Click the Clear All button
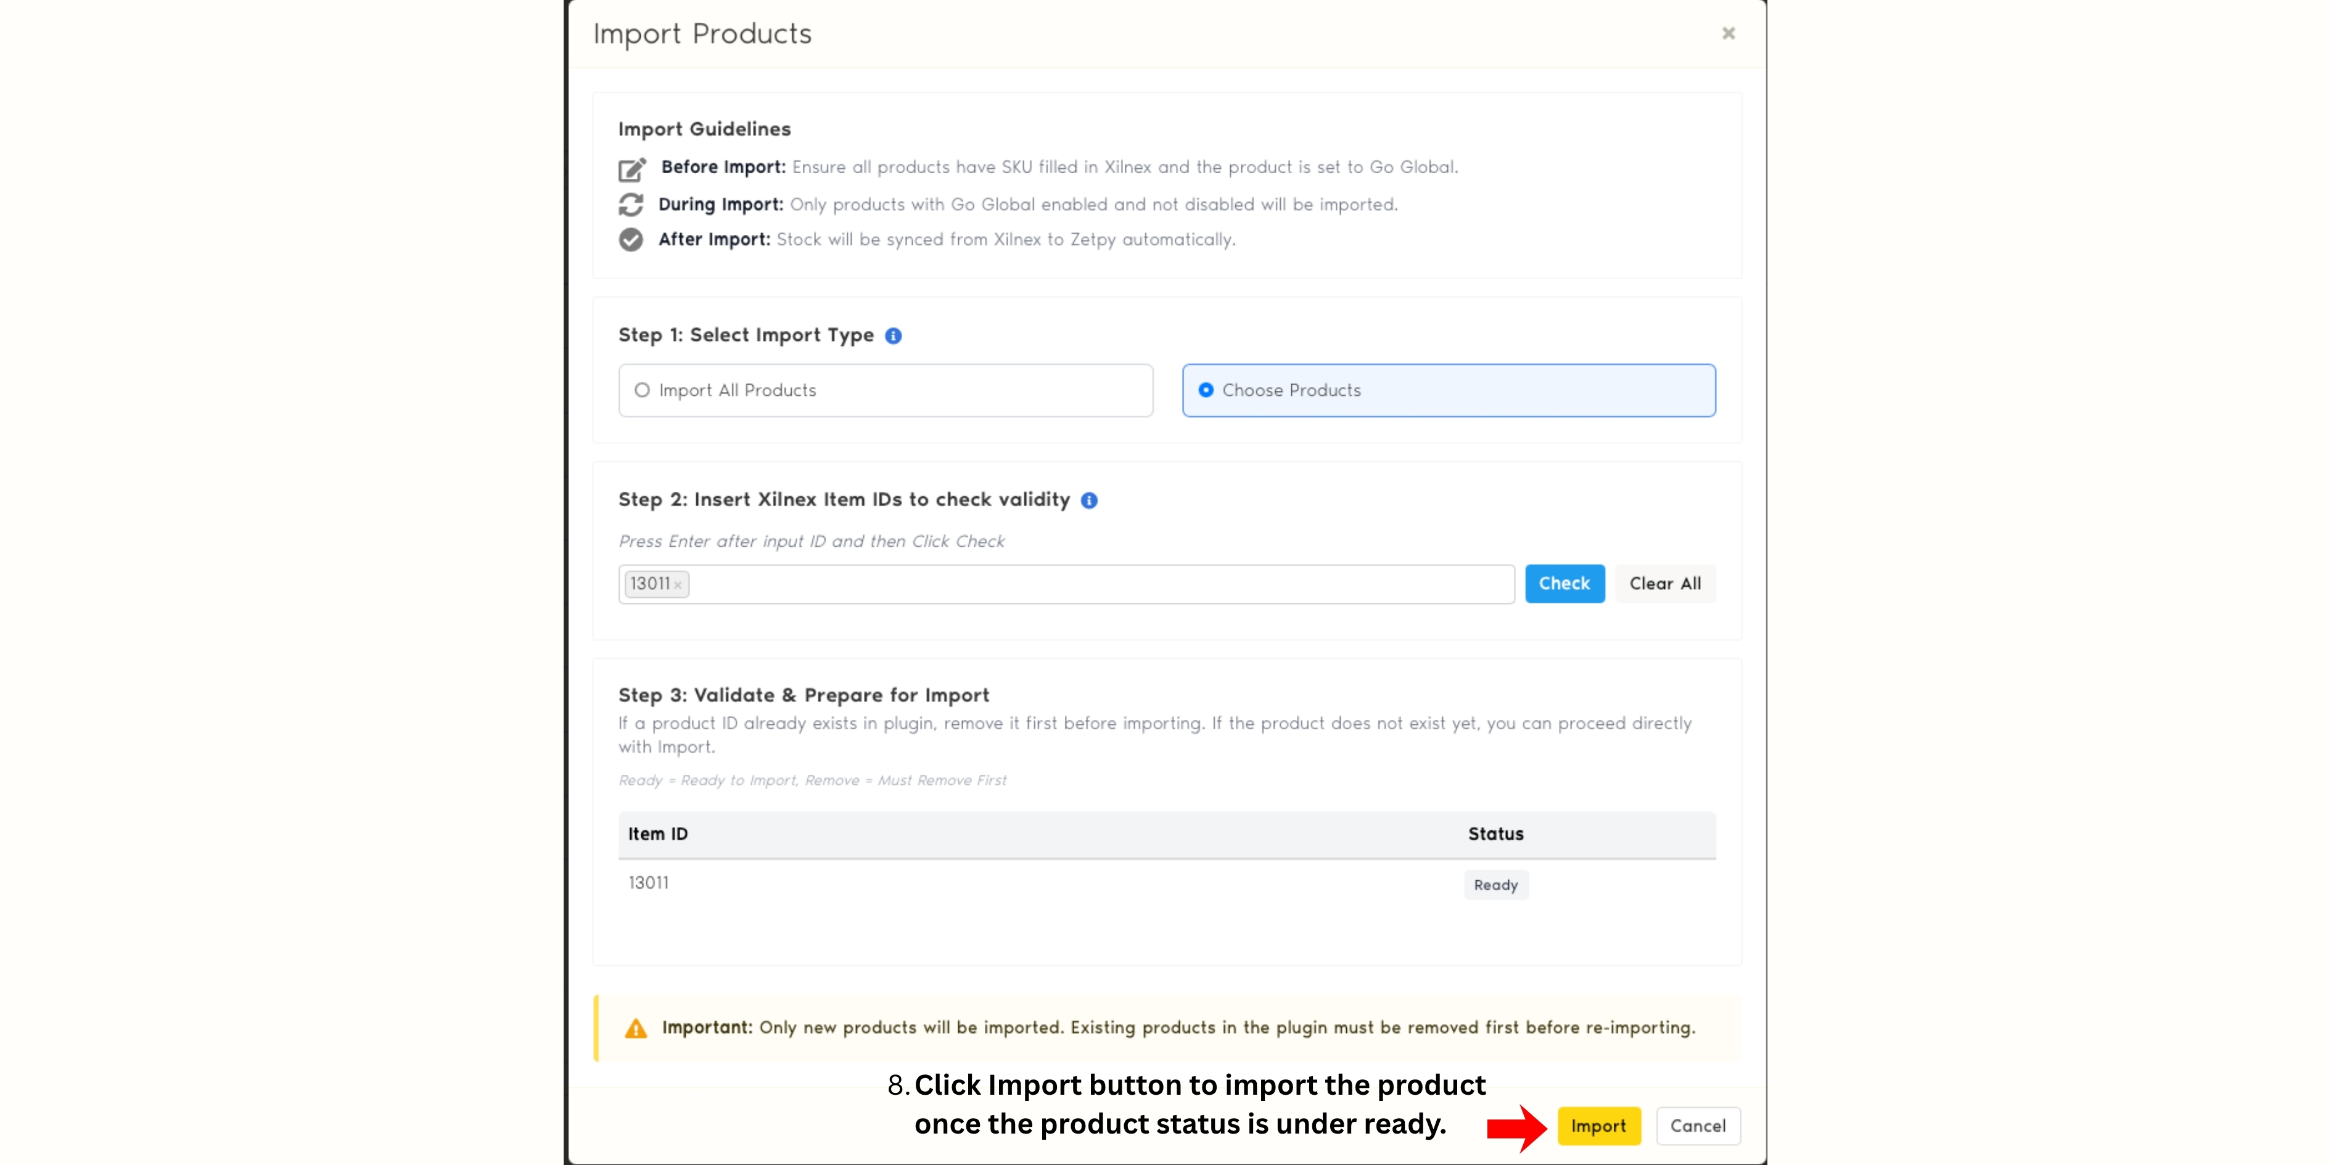This screenshot has width=2331, height=1165. click(x=1665, y=583)
